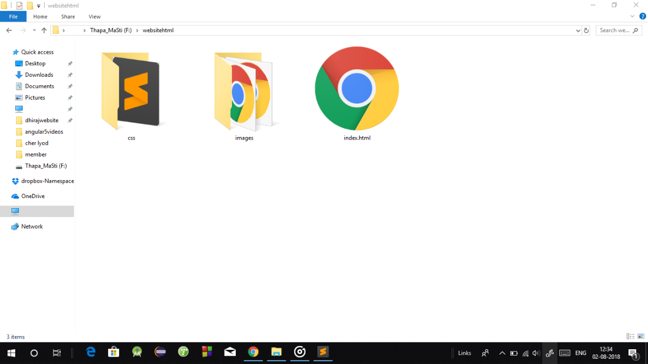Open Task View on taskbar
This screenshot has height=364, width=648.
(x=57, y=353)
